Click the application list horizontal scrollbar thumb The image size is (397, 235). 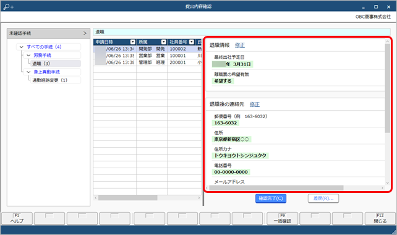pyautogui.click(x=127, y=198)
